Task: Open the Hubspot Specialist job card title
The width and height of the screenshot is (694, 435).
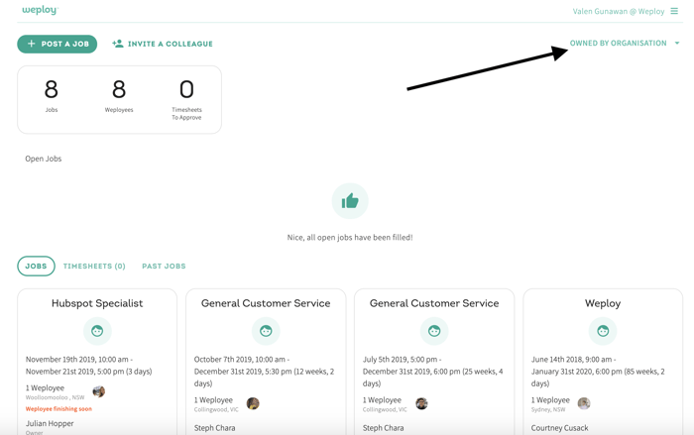Action: [x=97, y=303]
